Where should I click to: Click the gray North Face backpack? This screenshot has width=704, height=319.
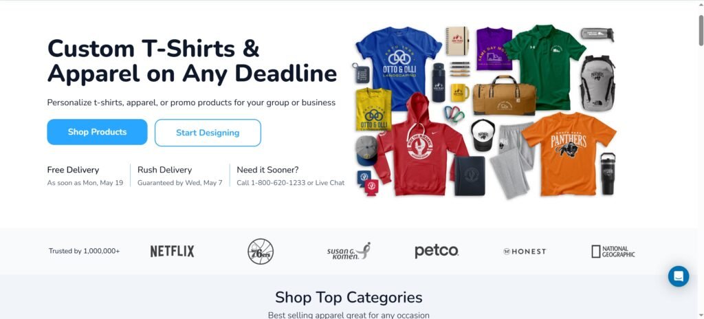click(597, 83)
